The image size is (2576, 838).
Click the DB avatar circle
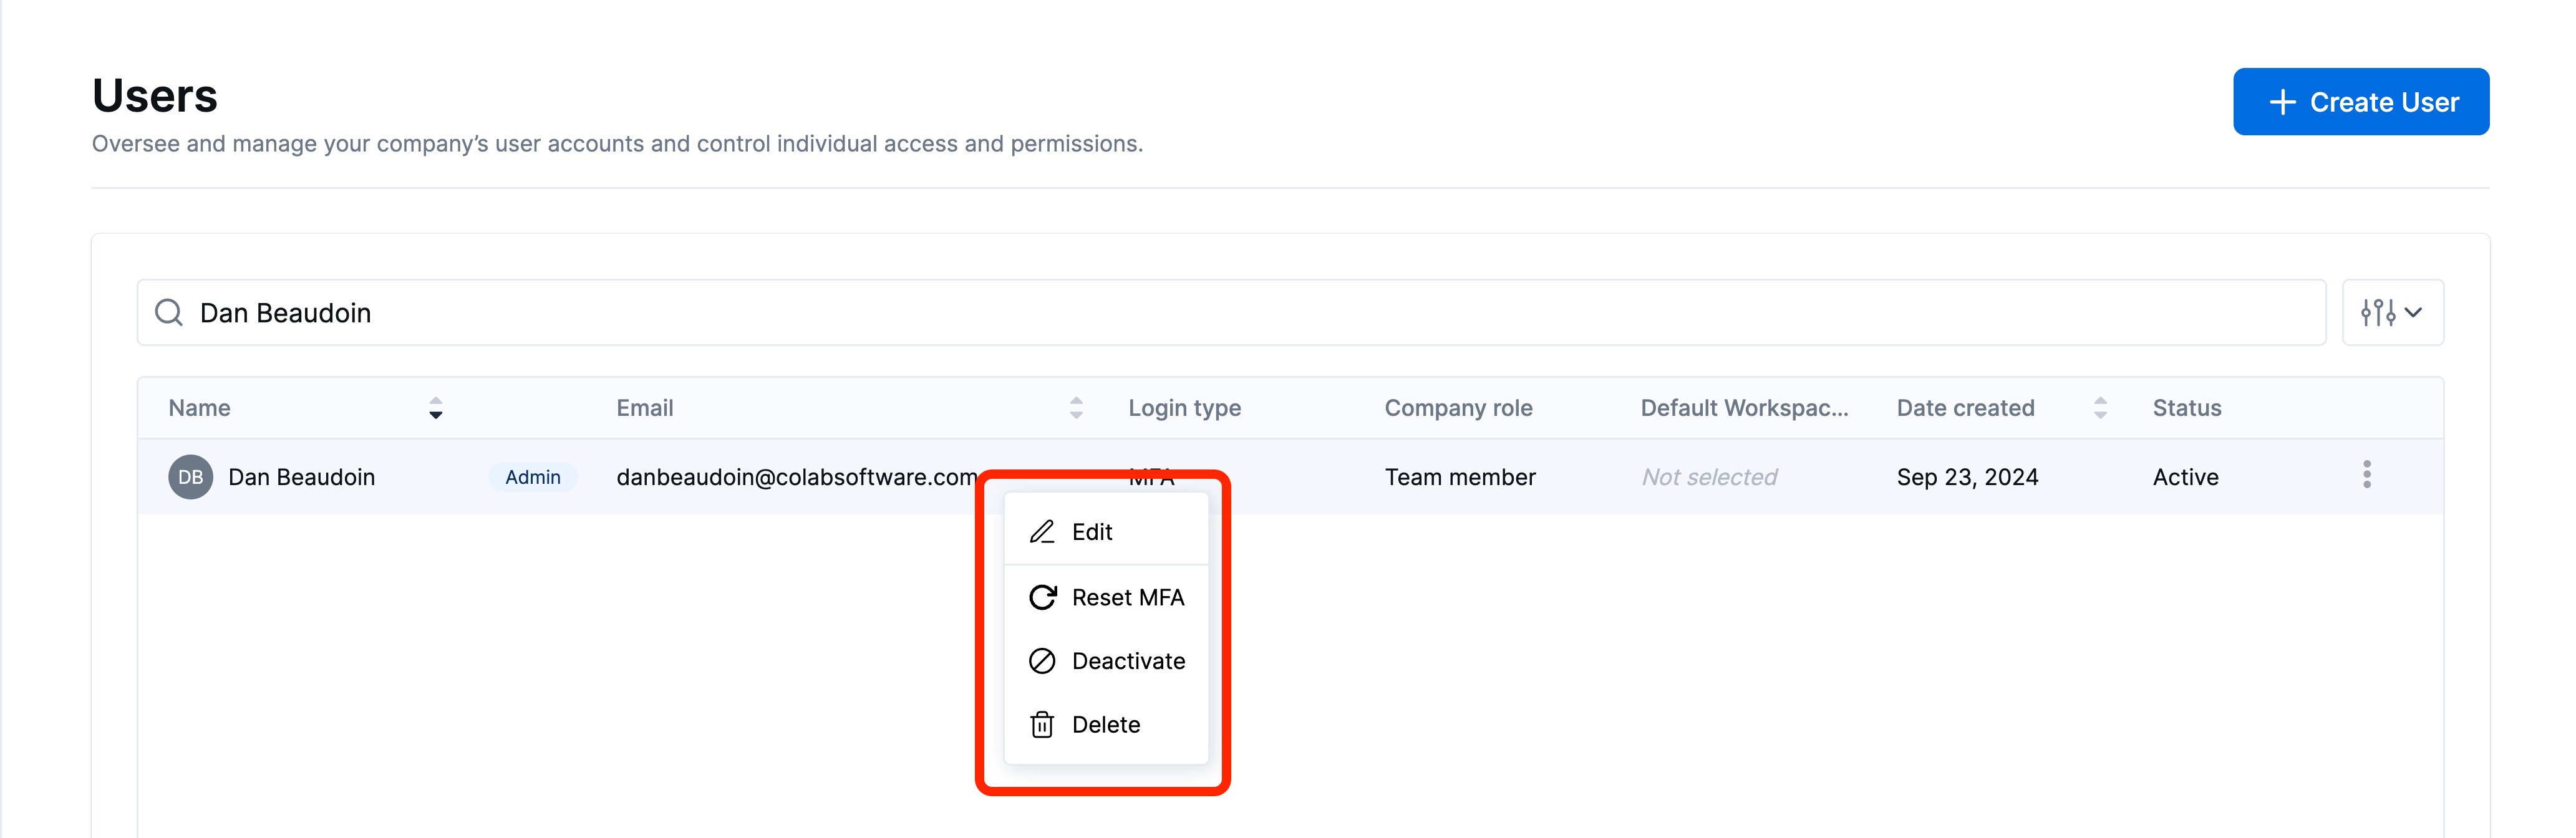(x=190, y=477)
